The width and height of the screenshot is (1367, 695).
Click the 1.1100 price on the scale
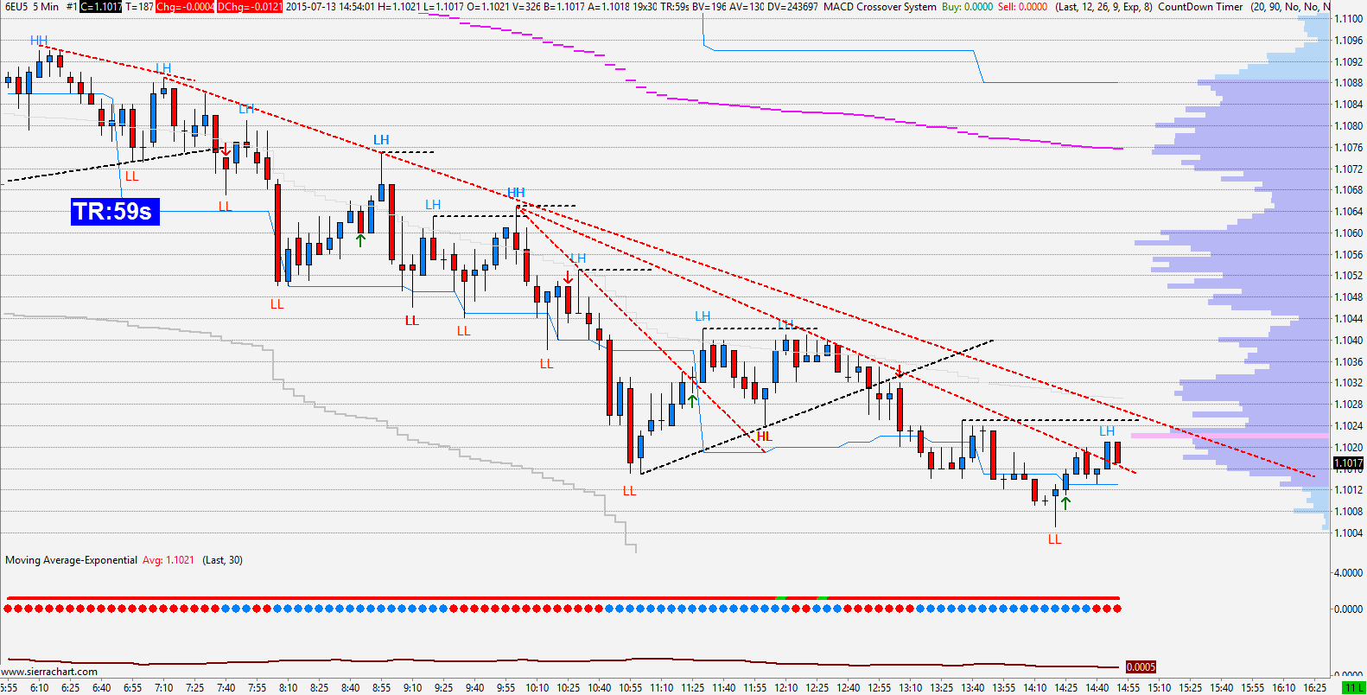1349,19
